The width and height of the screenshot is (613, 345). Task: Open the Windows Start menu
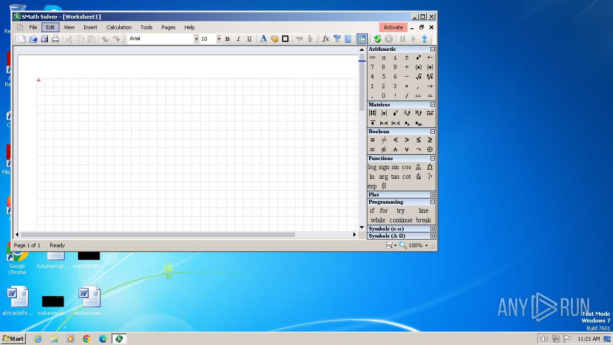tap(13, 339)
